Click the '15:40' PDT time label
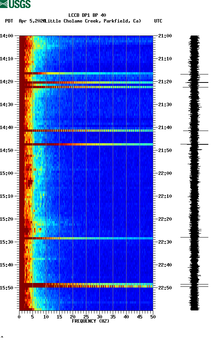The image size is (211, 341). [x=6, y=265]
